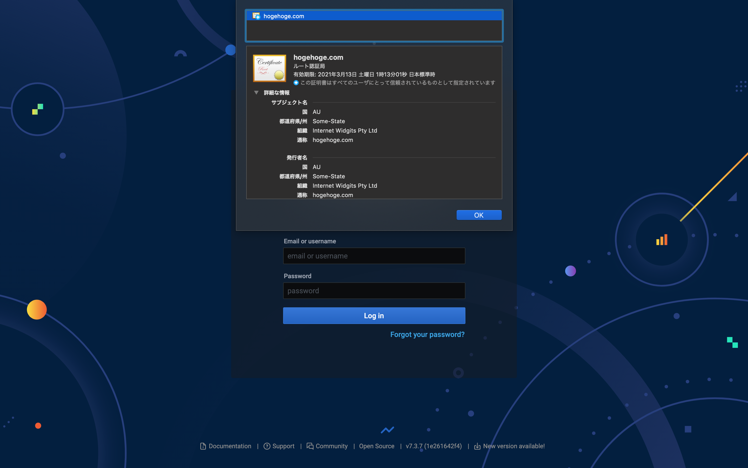Click the certificate title hogehoge.com heading
748x468 pixels.
click(x=318, y=57)
